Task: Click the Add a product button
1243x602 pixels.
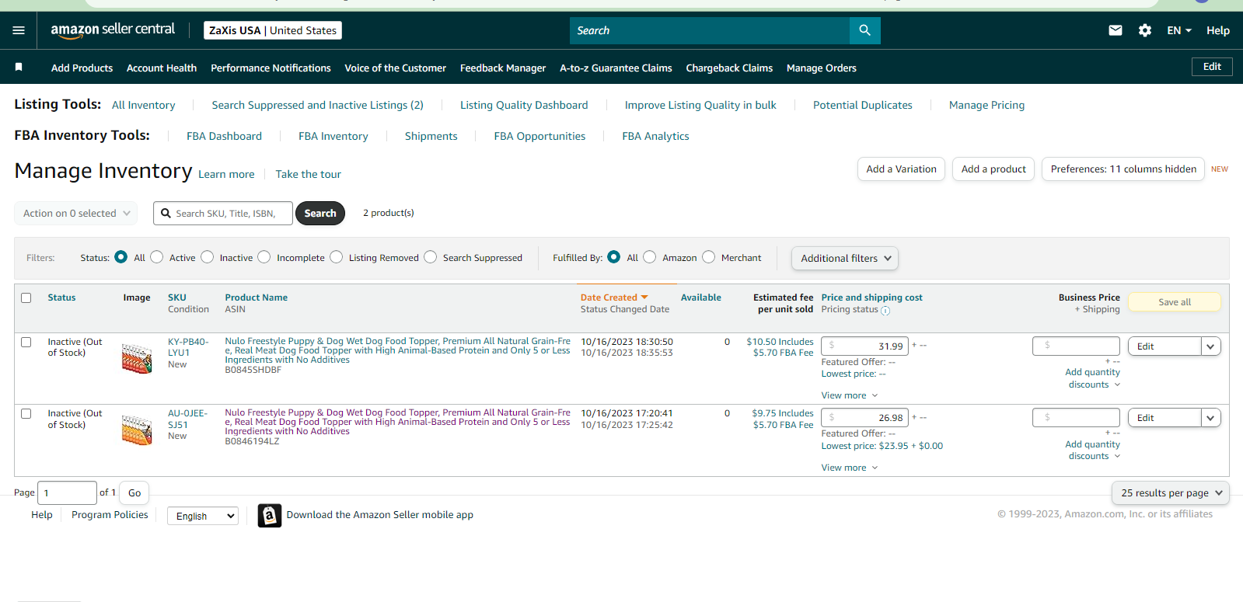Action: click(993, 169)
